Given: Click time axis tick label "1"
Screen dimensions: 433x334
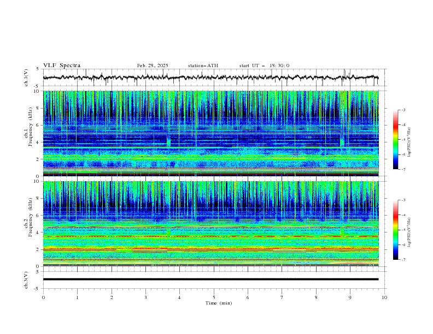Looking at the screenshot, I should (x=77, y=297).
